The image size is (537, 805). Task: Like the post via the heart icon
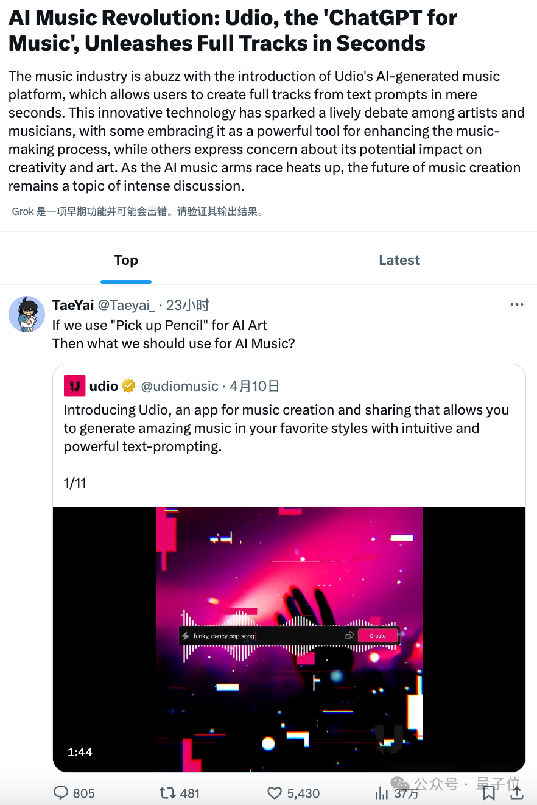coord(275,793)
